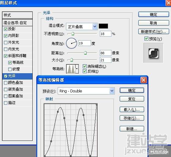This screenshot has width=171, height=157.
Task: Open the 等高线 picker dropdown arrow
Action: [77, 69]
